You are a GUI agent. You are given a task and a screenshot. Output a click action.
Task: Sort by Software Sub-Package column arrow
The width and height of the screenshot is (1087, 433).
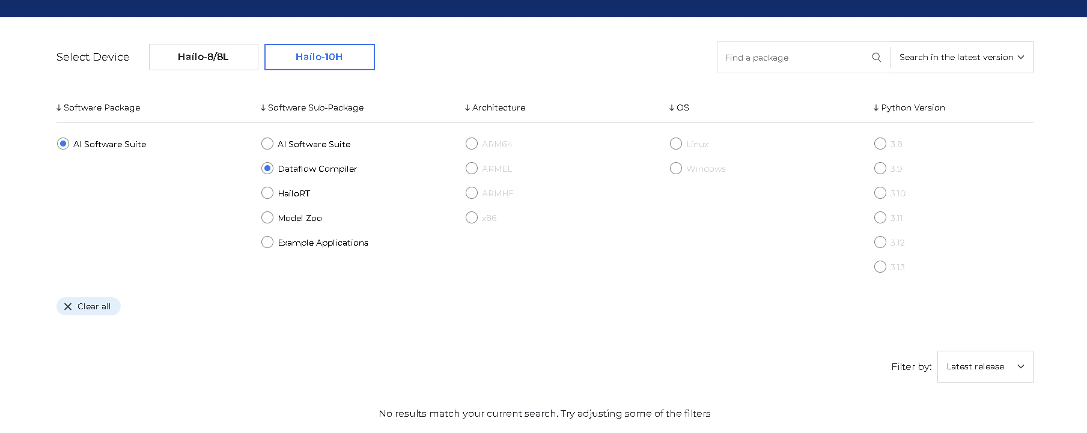[263, 108]
